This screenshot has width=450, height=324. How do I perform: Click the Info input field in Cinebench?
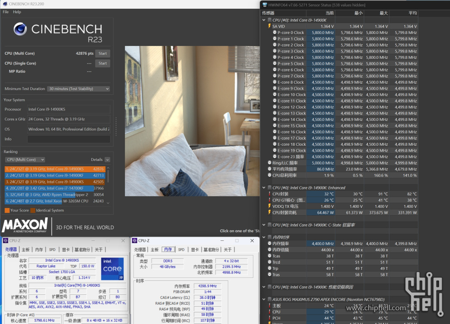(69, 139)
